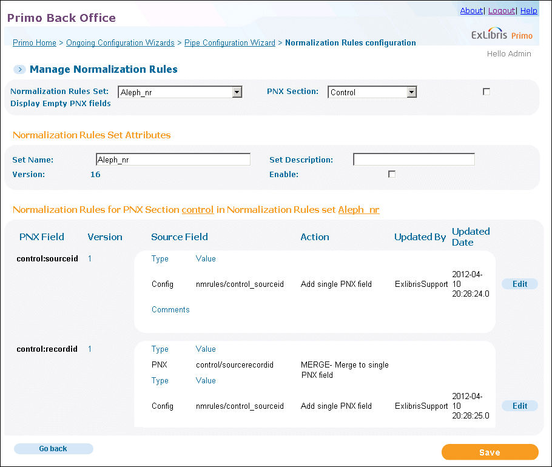This screenshot has width=552, height=467.
Task: Click the ExLibris Primo logo
Action: [x=502, y=34]
